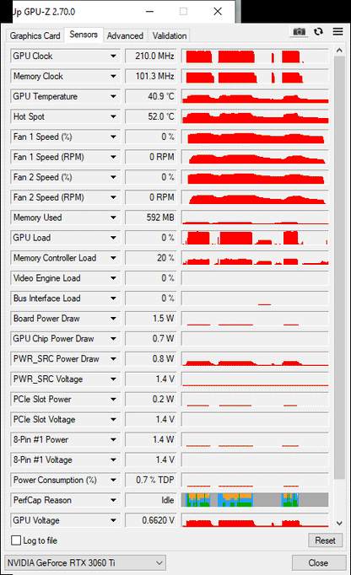Open the hamburger menu icon

tap(337, 31)
